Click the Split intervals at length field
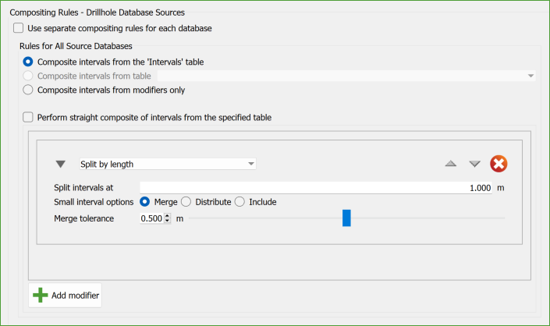The width and height of the screenshot is (550, 326). (x=315, y=188)
